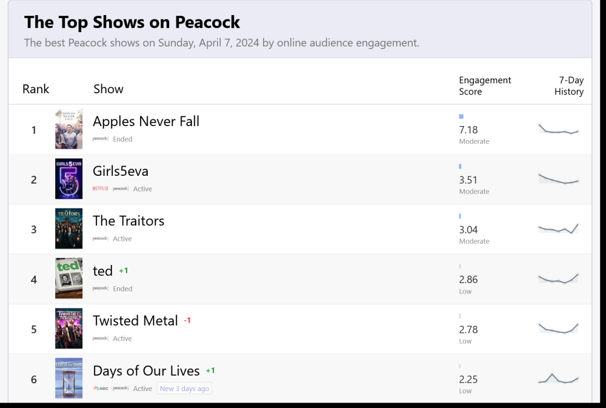Click the Days of Our Lives title

tap(146, 370)
